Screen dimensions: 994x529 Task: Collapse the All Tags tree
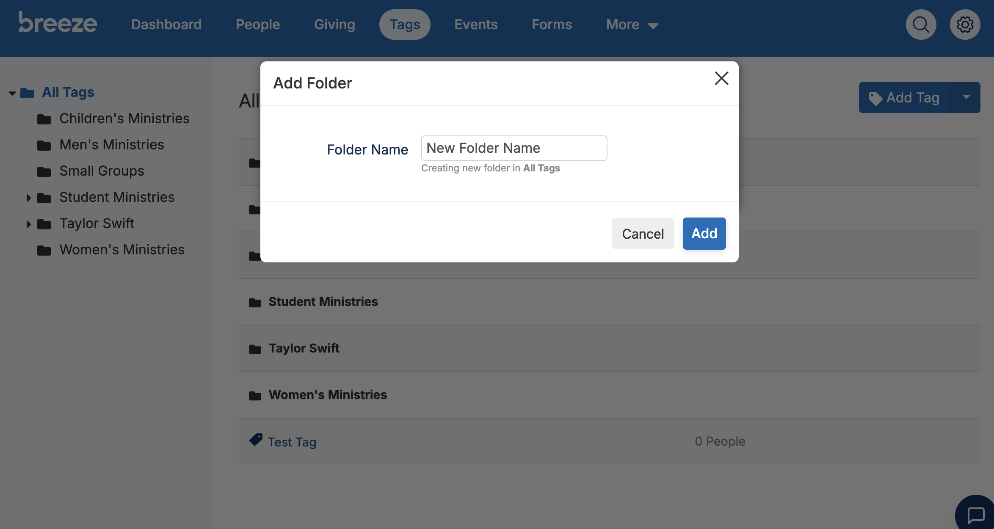[12, 93]
